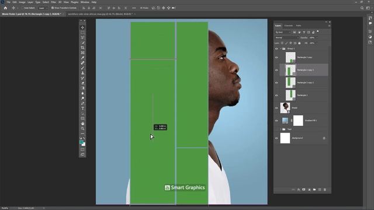374x210 pixels.
Task: Collapse the Group 1 folder arrow
Action: (x=280, y=48)
